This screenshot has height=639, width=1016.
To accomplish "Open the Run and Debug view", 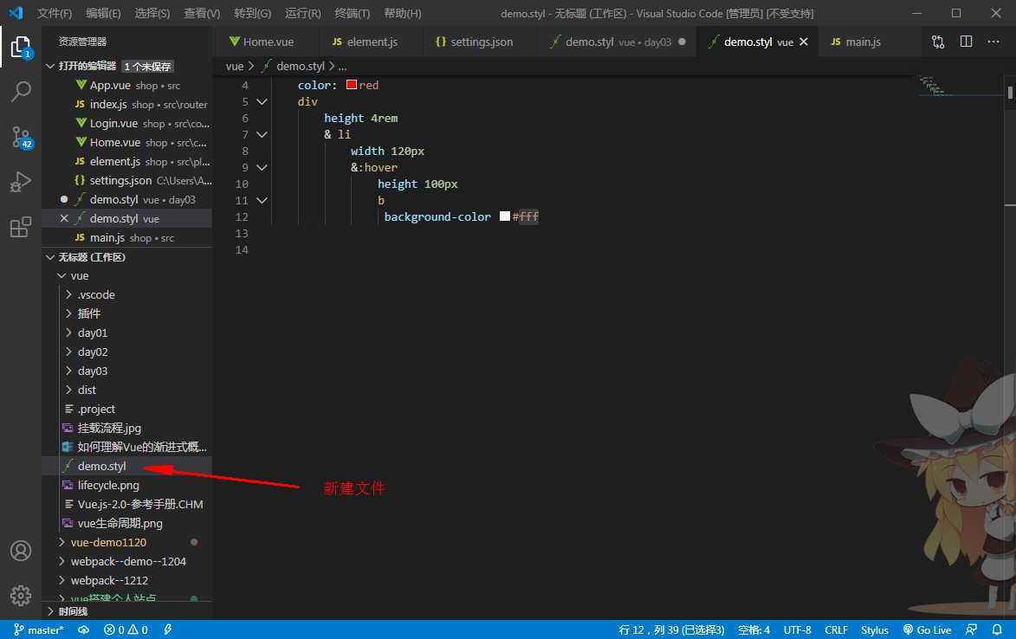I will click(21, 182).
